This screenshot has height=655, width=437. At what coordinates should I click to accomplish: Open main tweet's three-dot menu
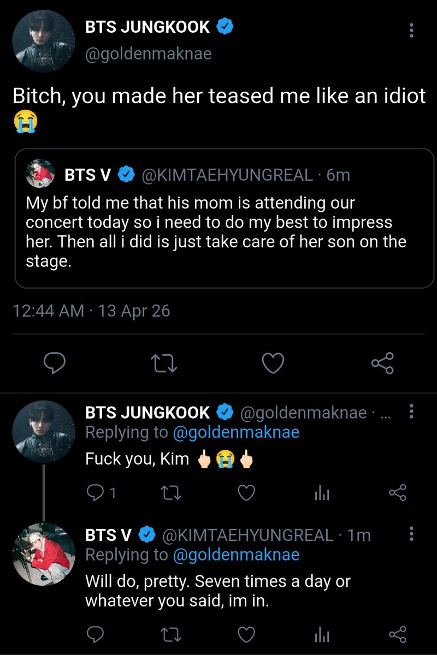(411, 31)
